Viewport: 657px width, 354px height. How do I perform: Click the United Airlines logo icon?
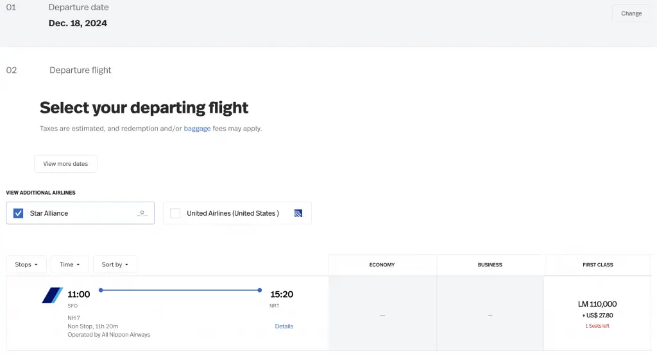pyautogui.click(x=298, y=213)
